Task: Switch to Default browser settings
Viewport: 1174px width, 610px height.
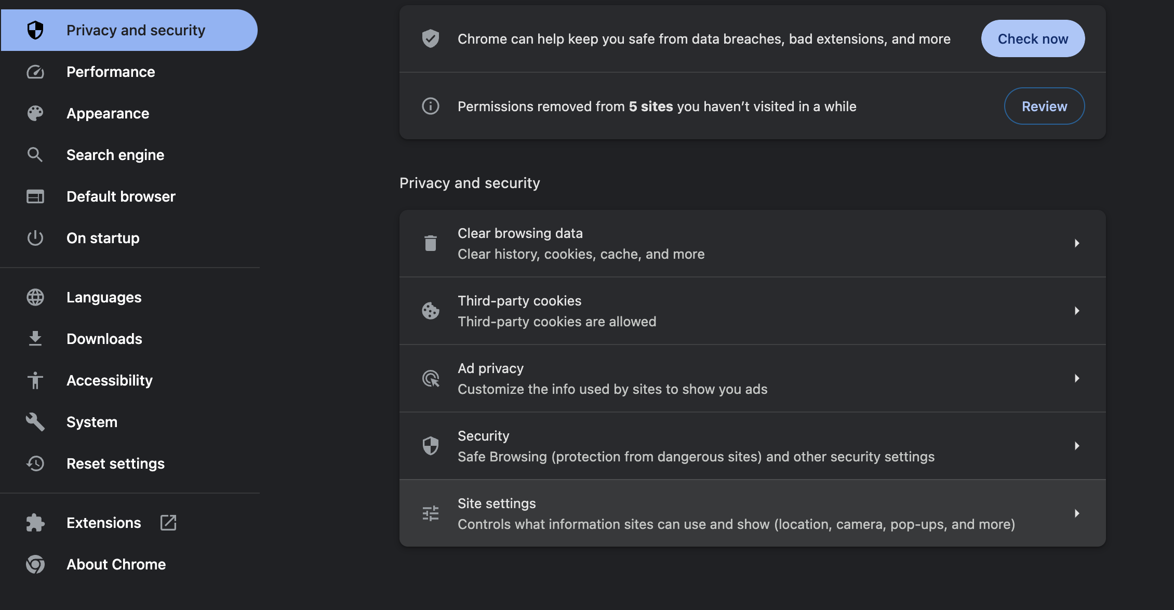Action: pos(129,196)
